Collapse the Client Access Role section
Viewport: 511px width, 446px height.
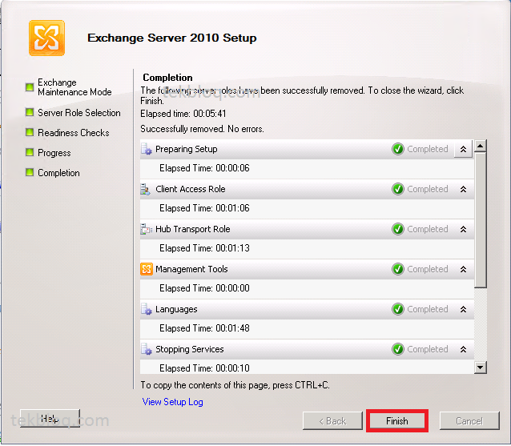tap(463, 189)
